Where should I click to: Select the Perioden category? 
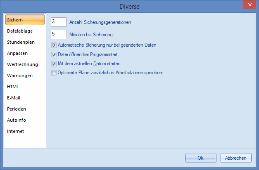pyautogui.click(x=17, y=109)
